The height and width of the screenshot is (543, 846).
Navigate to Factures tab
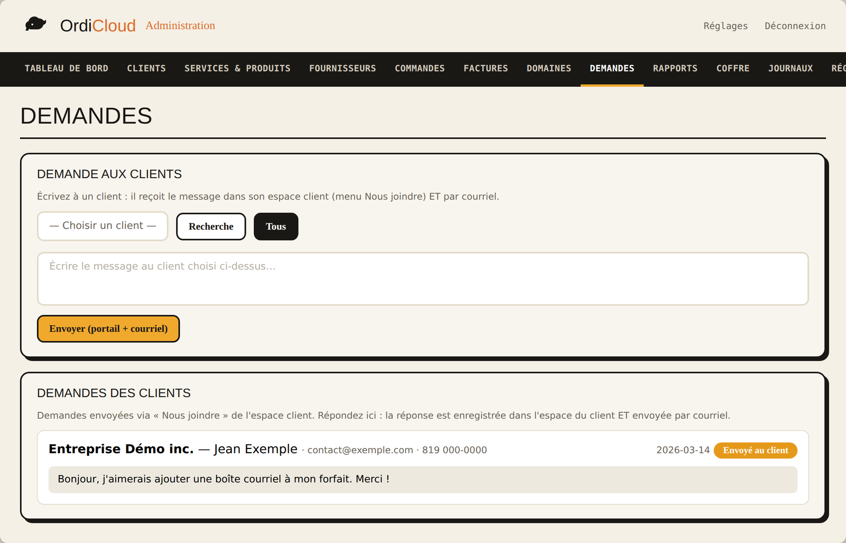[x=486, y=69]
